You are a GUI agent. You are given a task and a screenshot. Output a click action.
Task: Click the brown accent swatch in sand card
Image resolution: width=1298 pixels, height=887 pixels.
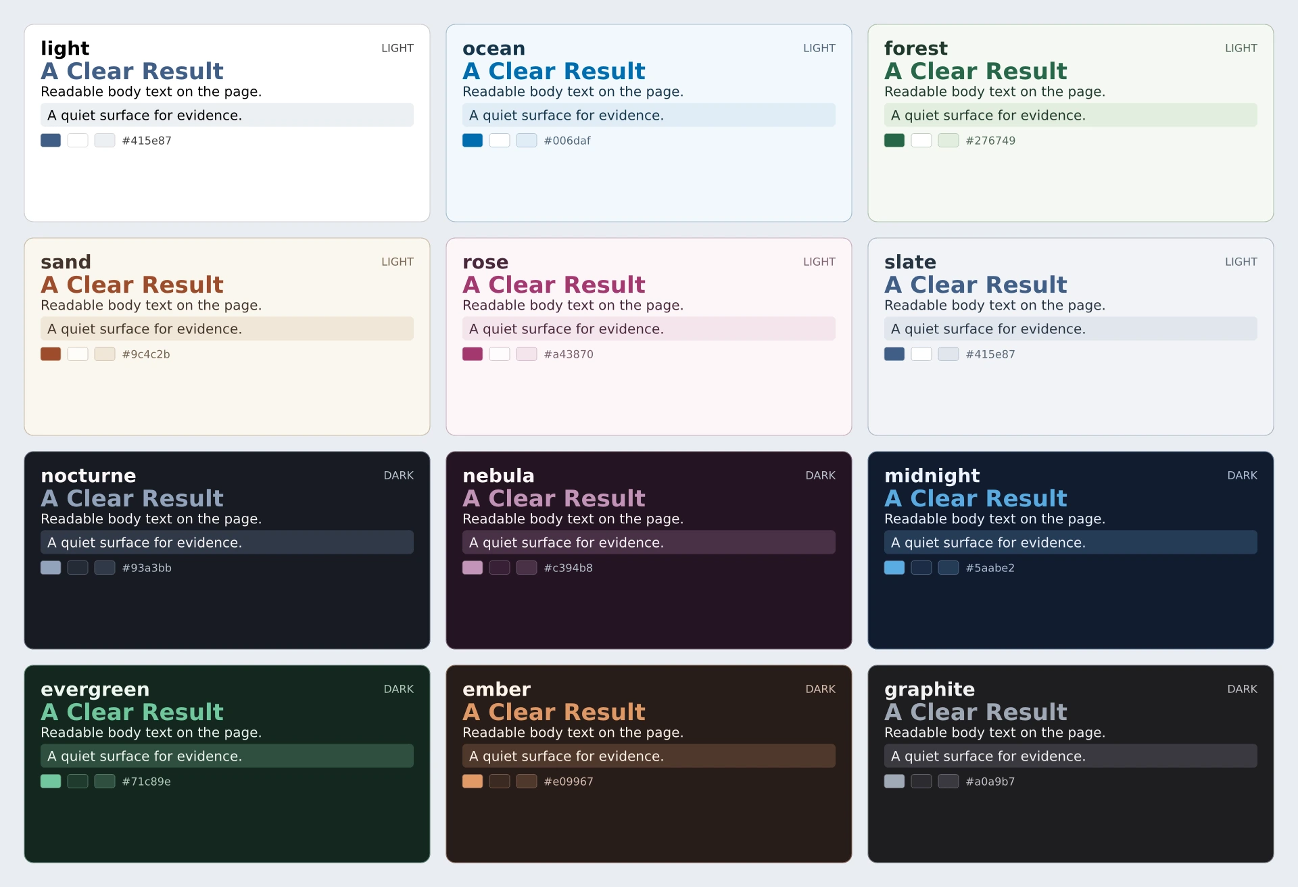51,354
